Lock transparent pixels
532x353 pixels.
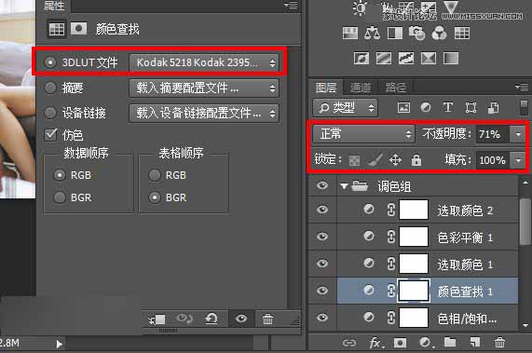[354, 159]
